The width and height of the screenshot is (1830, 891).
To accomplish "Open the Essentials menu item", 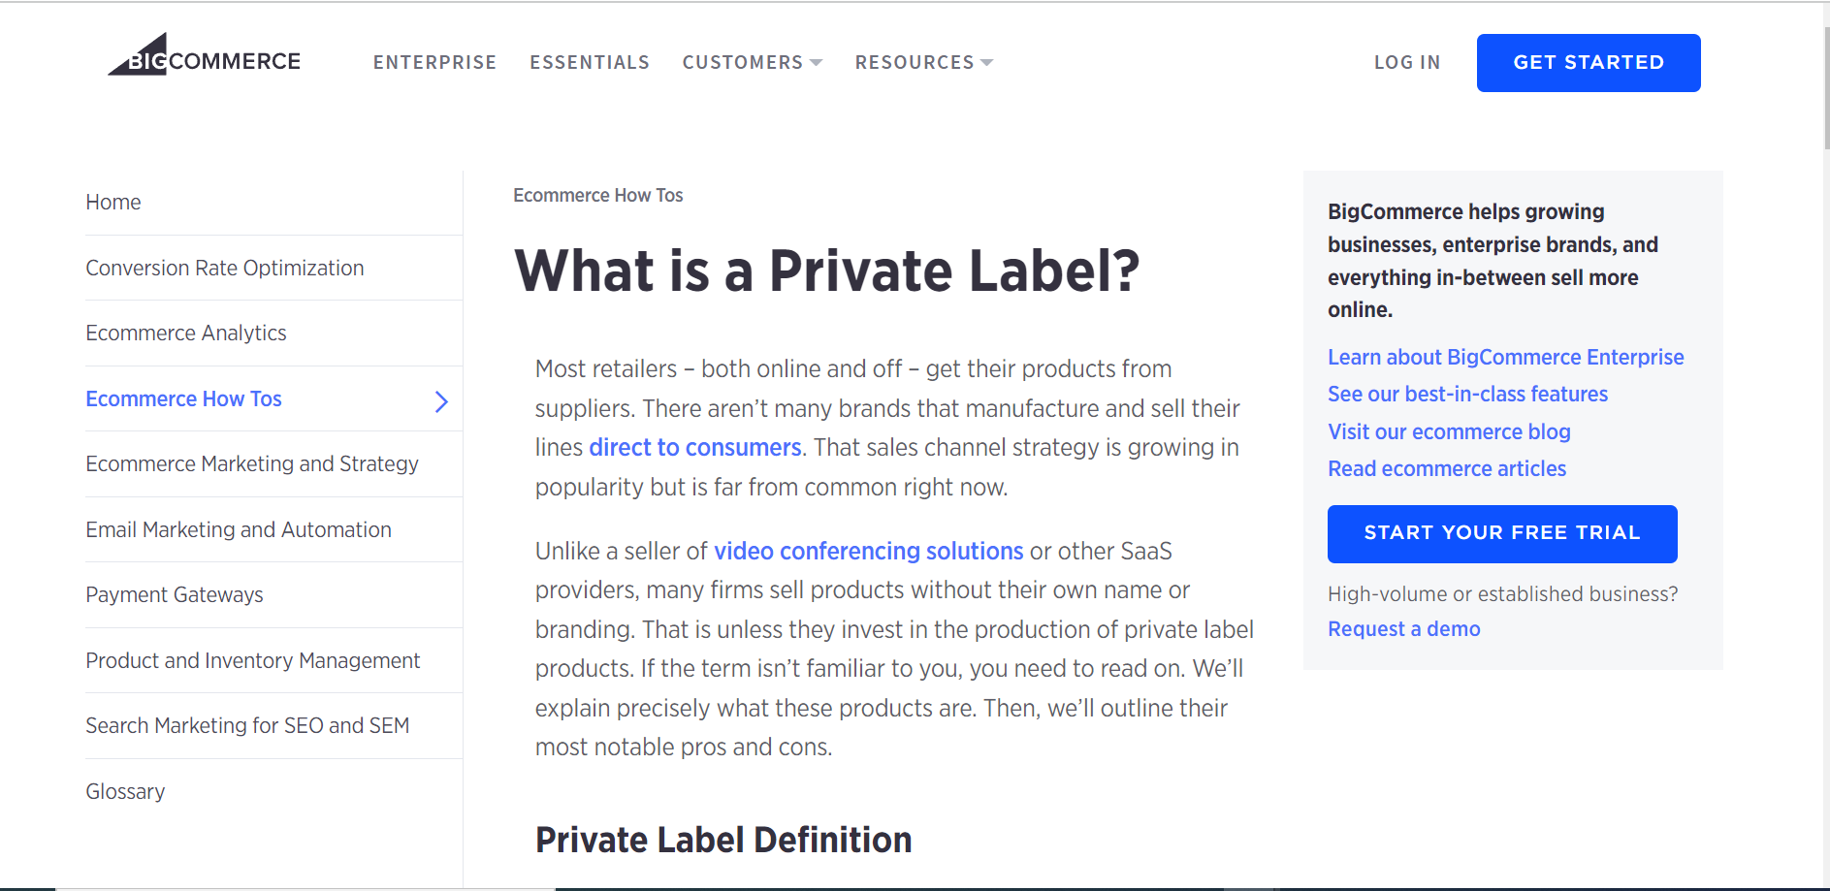I will point(590,63).
